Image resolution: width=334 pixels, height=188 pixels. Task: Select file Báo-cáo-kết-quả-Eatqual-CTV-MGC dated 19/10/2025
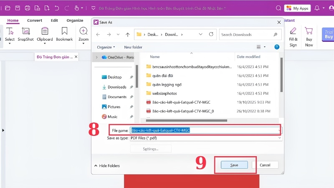tap(178, 102)
